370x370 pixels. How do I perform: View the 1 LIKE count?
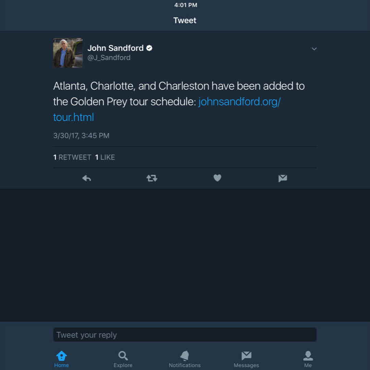[x=105, y=157]
